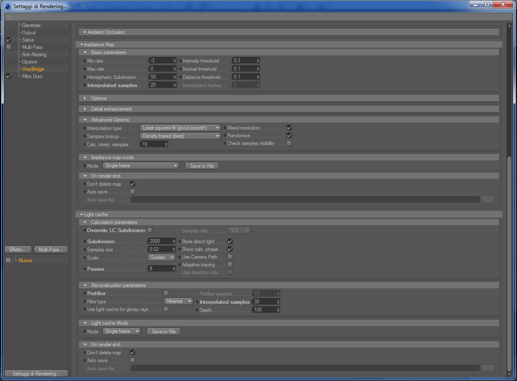Enable the Multi-Pass checkbox in sidebar

coord(9,47)
